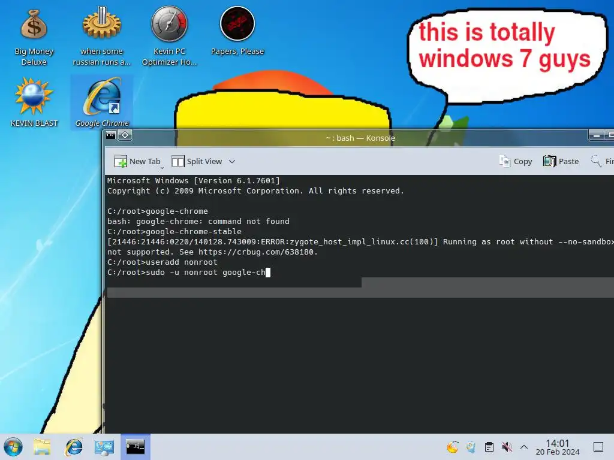The width and height of the screenshot is (614, 460).
Task: Open KEVIN BLAST desktop icon
Action: (x=34, y=102)
